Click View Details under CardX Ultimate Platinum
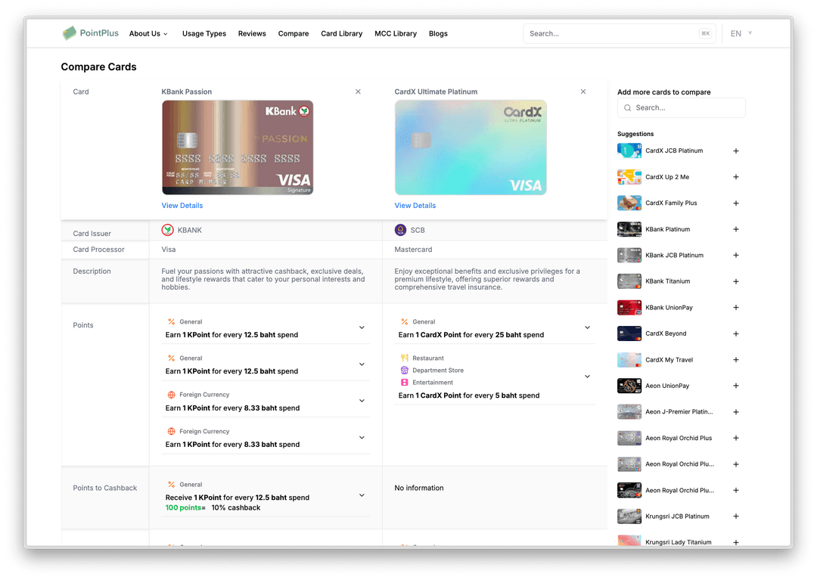The width and height of the screenshot is (817, 580). tap(415, 206)
